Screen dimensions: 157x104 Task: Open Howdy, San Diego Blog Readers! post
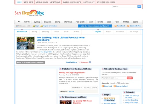point(72,73)
